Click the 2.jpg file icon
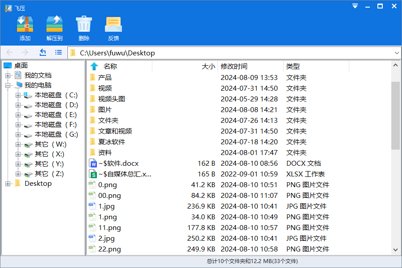The width and height of the screenshot is (402, 268). coord(92,238)
